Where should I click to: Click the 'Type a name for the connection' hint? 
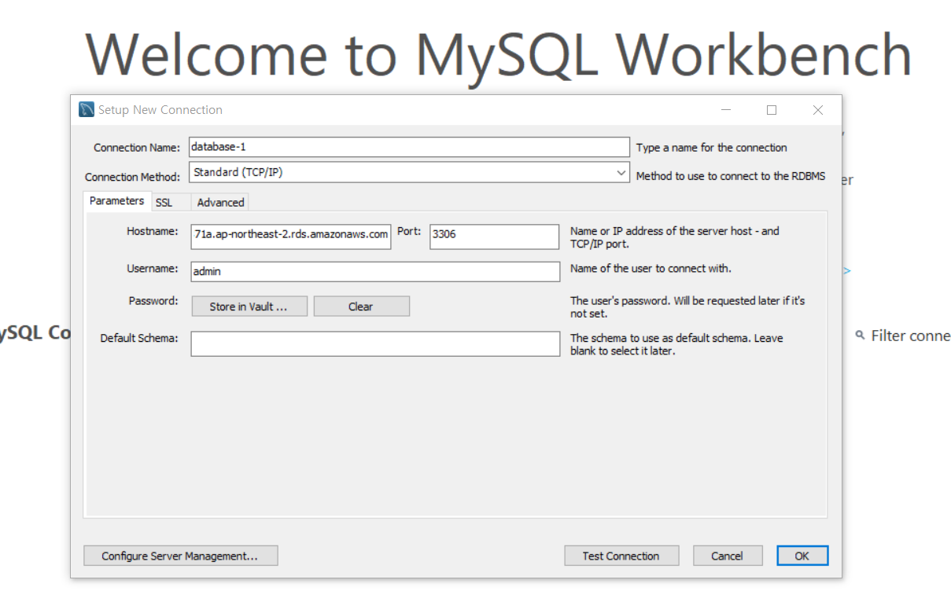point(712,148)
